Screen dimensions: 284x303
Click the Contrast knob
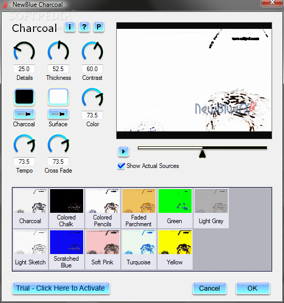coord(92,51)
